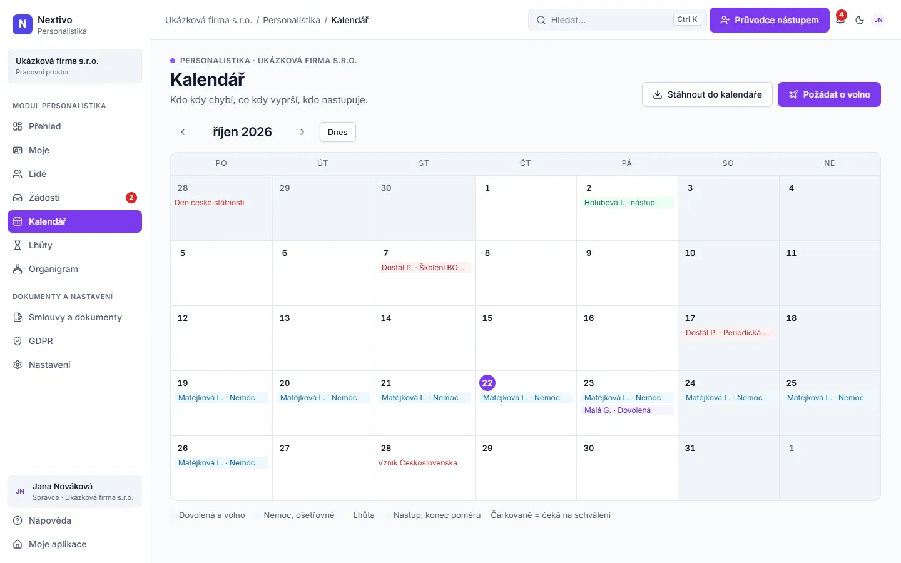Open GDPR section
The image size is (901, 563).
[74, 341]
